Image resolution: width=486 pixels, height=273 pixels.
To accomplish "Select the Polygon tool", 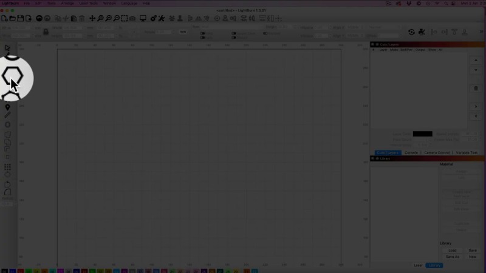I will click(x=12, y=76).
